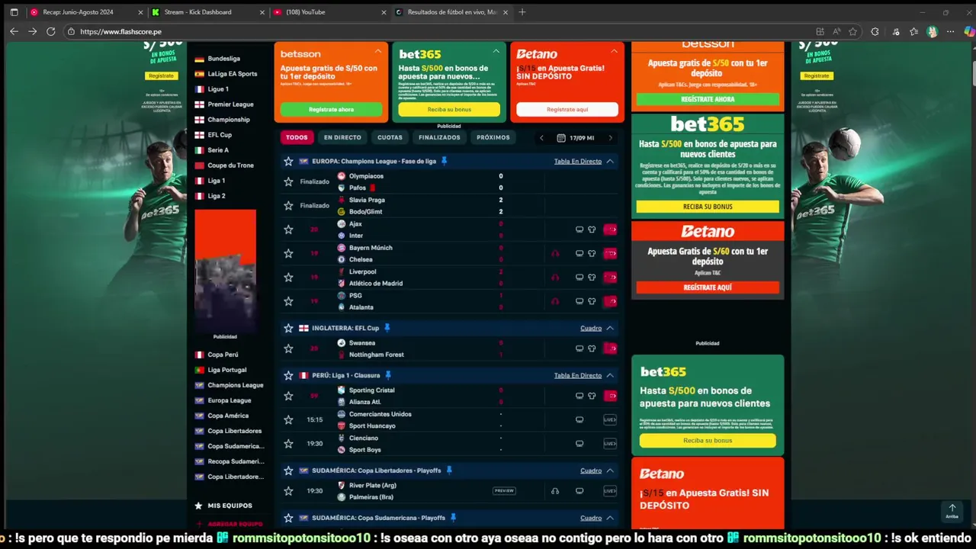The image size is (976, 549).
Task: Open audio commentary for Liverpool vs Atlético
Action: (x=555, y=278)
